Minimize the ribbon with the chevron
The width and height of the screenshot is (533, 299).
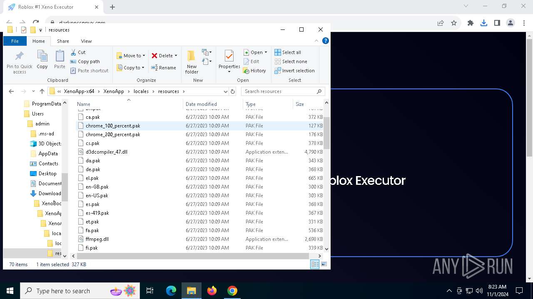tap(316, 41)
